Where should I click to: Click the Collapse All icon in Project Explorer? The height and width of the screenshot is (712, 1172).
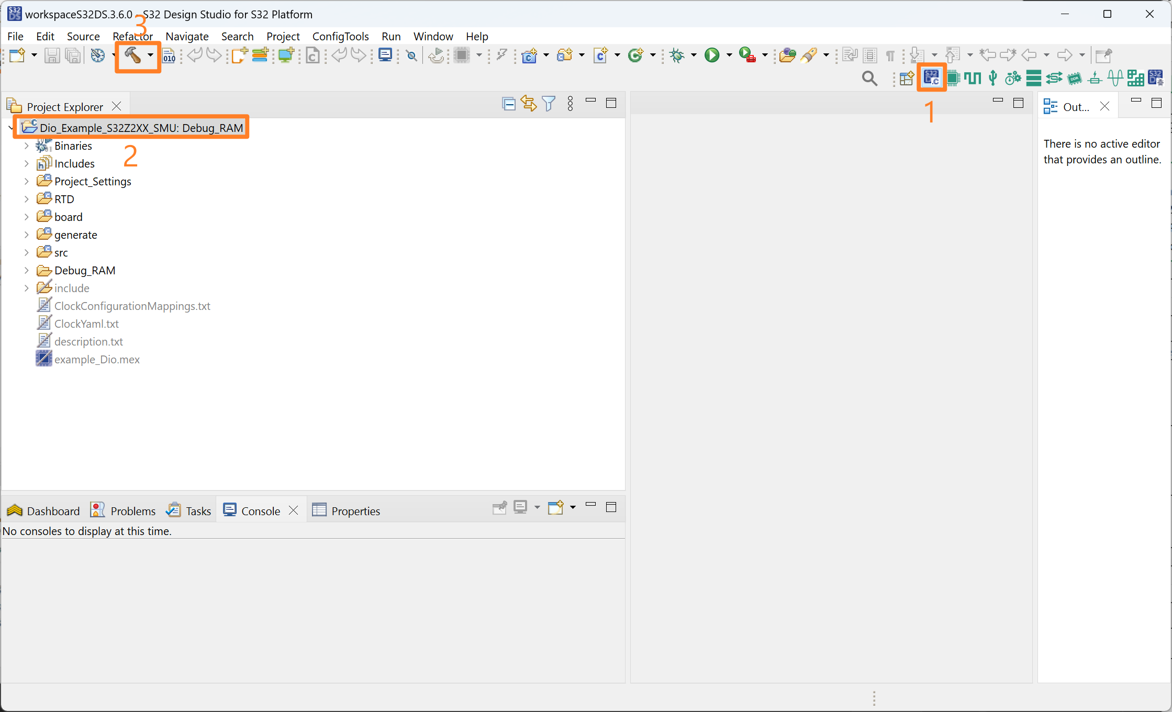[508, 104]
